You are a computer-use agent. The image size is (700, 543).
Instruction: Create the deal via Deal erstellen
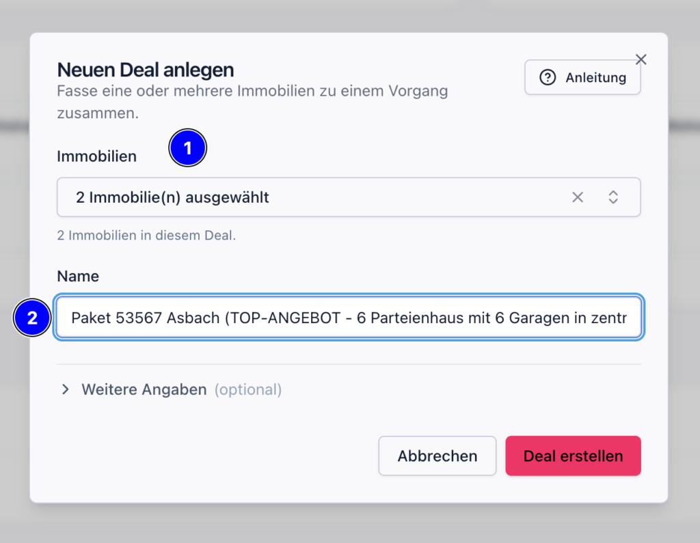(574, 456)
